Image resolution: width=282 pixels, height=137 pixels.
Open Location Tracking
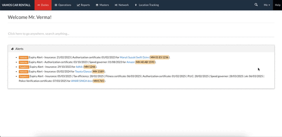pyautogui.click(x=147, y=5)
